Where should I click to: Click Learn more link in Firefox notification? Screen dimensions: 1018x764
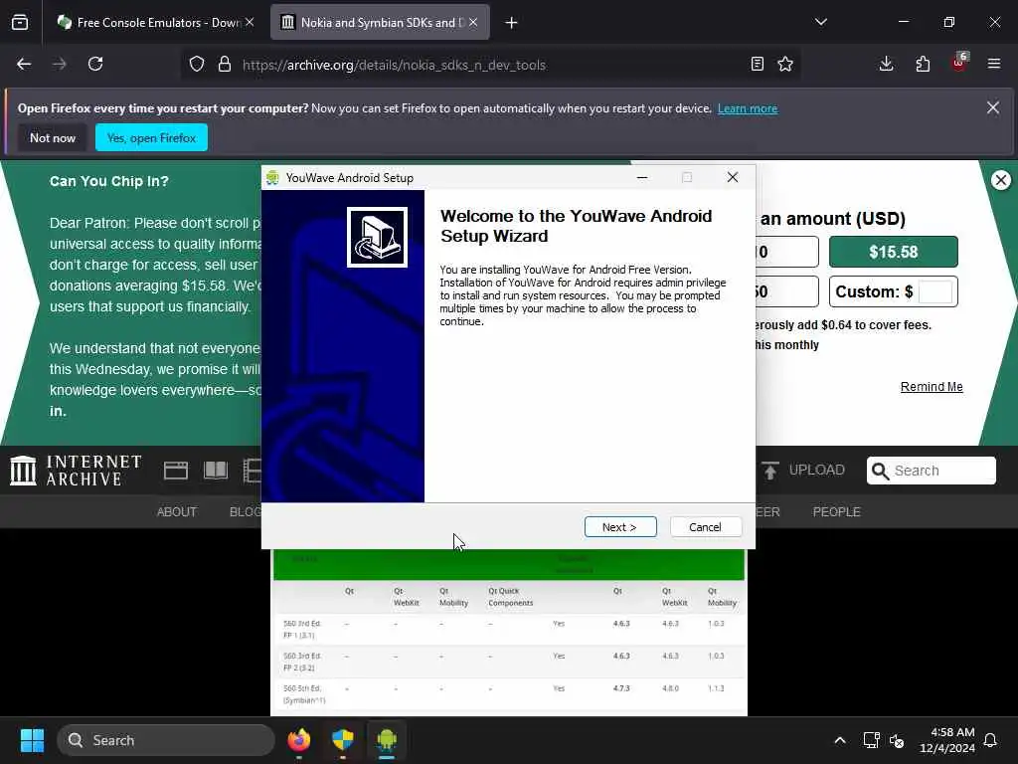(748, 108)
